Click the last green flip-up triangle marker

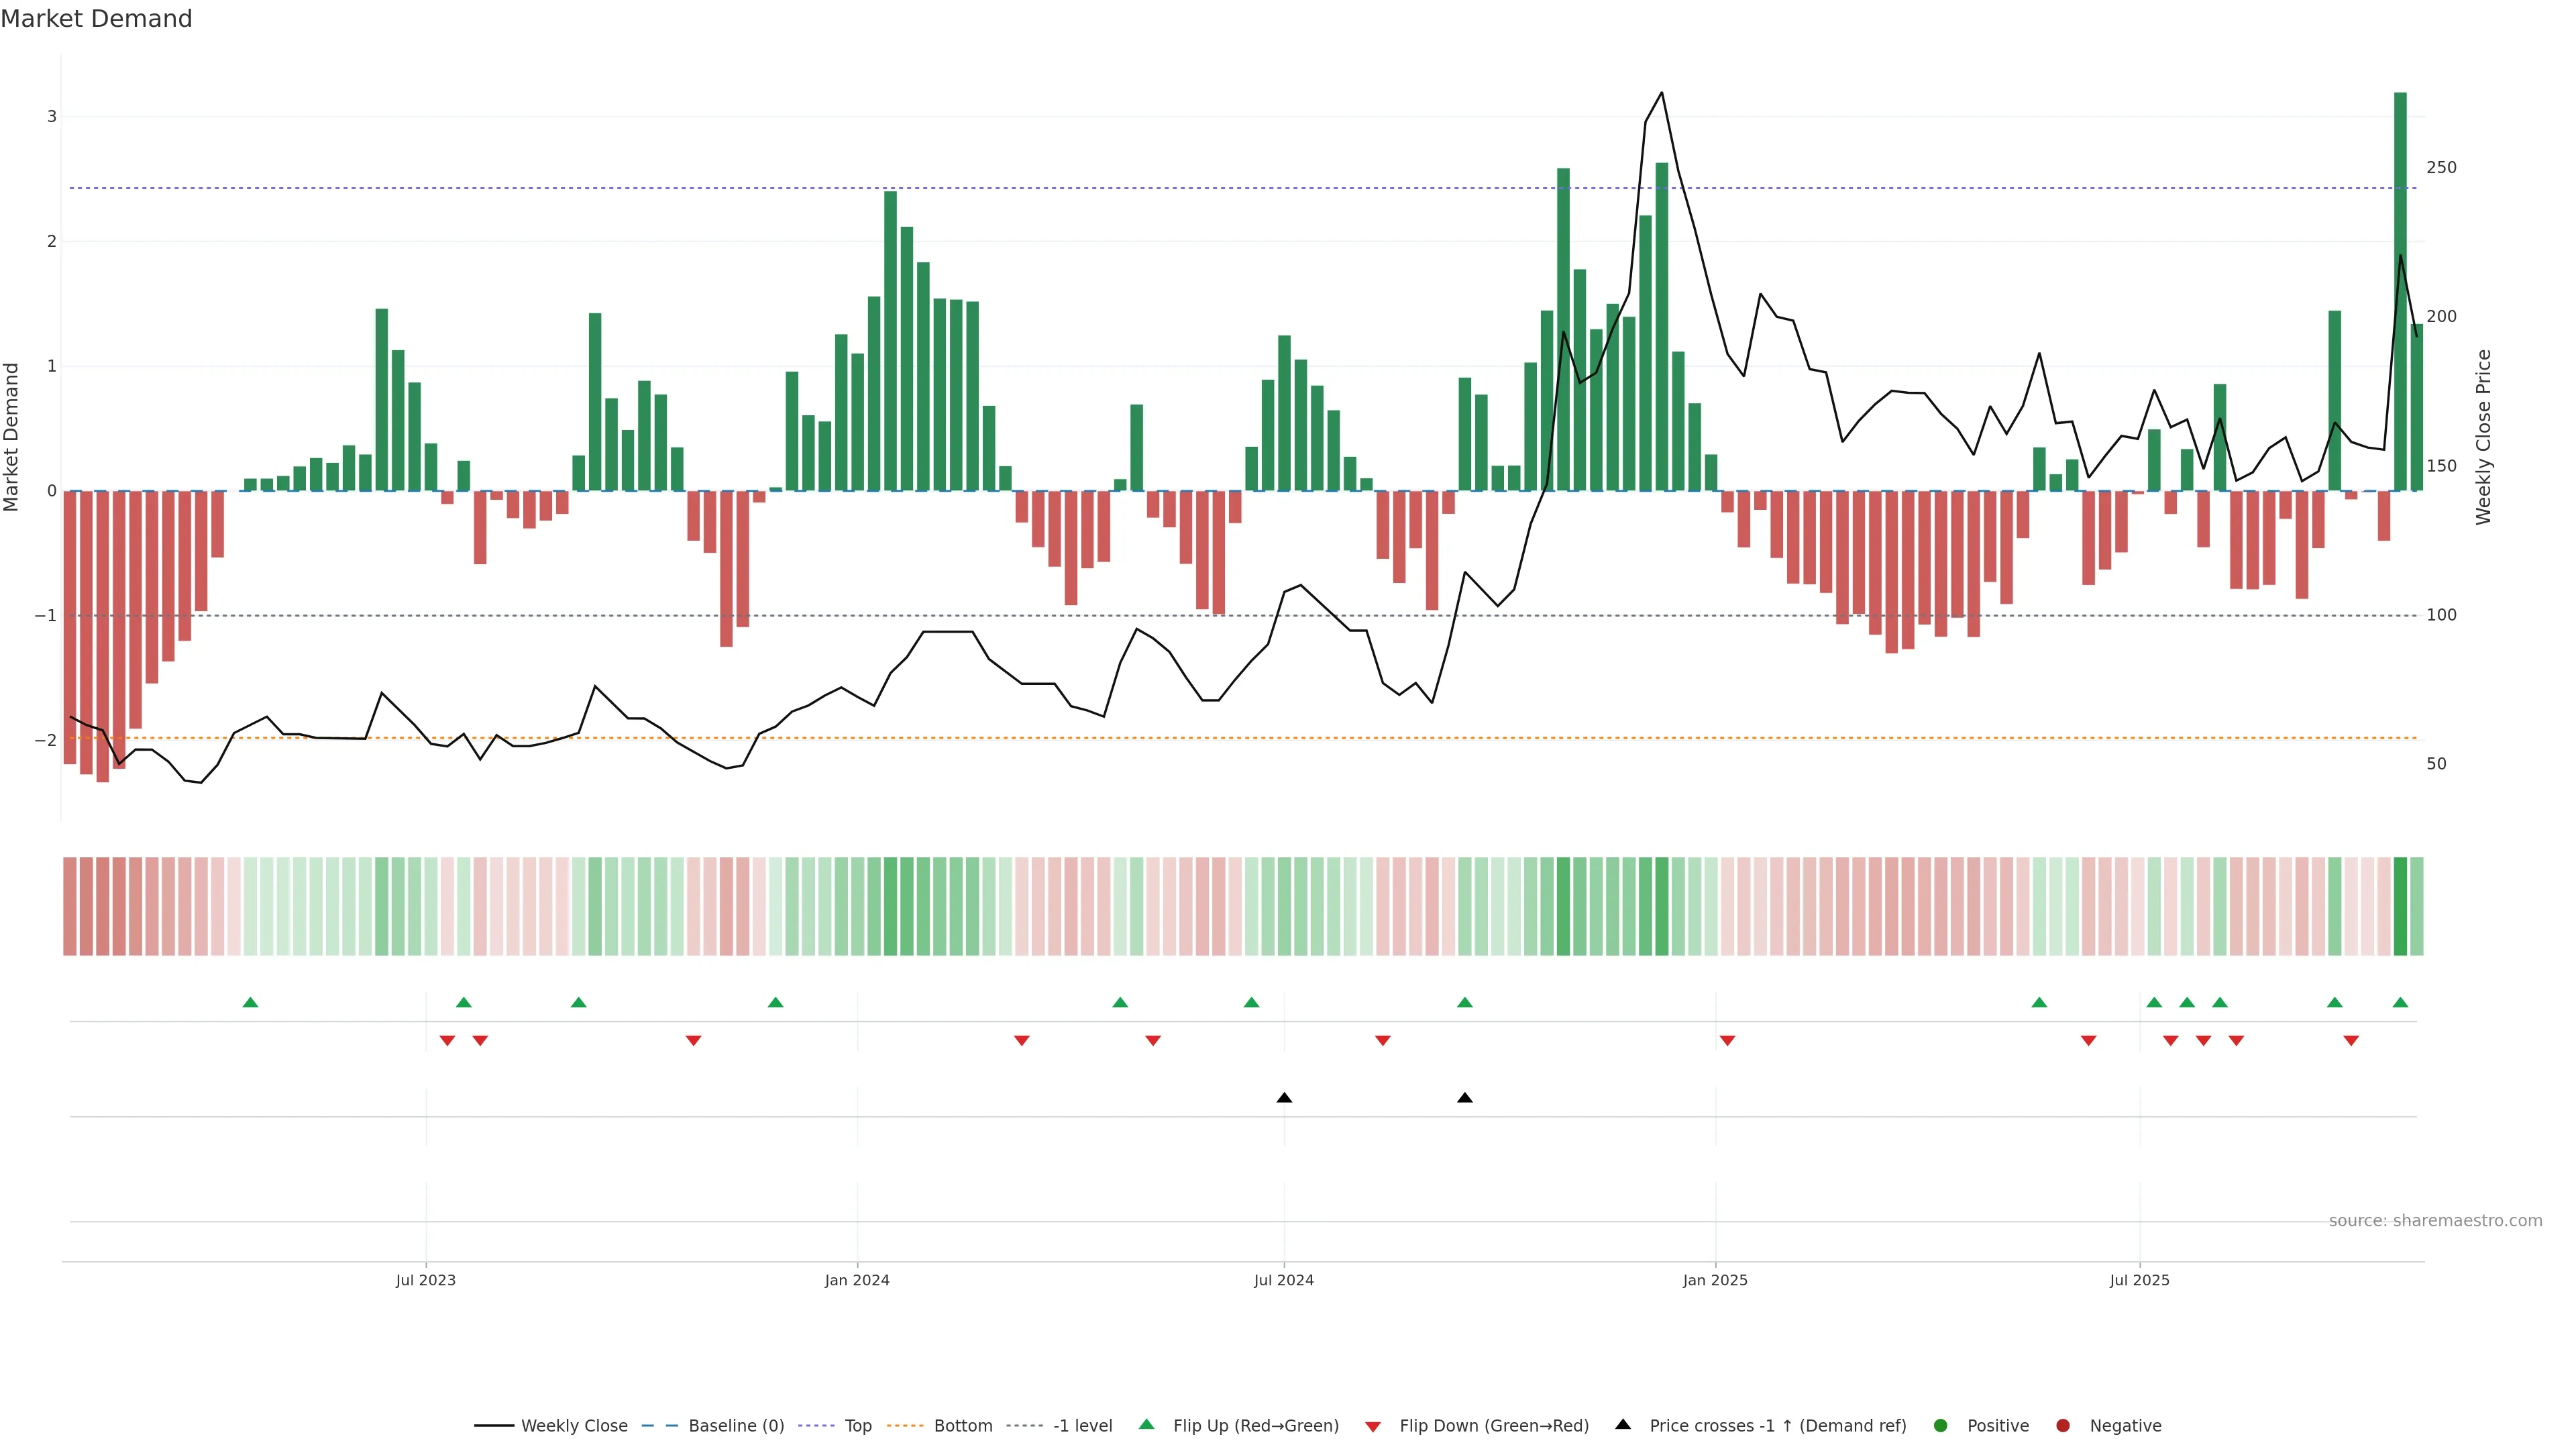tap(2400, 1003)
